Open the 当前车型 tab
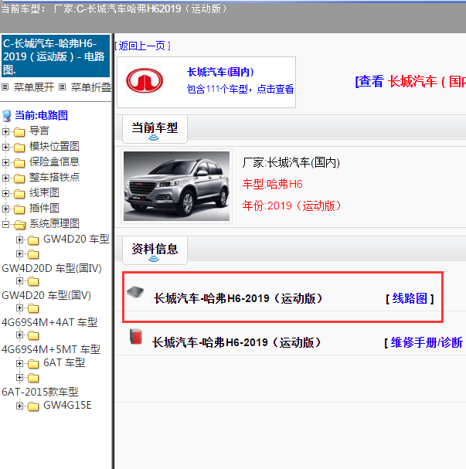Screen dimensions: 466x469 tap(155, 129)
